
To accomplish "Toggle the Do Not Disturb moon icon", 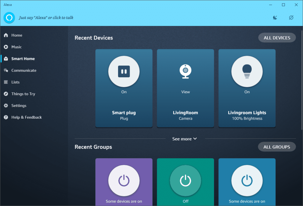I will [x=275, y=18].
